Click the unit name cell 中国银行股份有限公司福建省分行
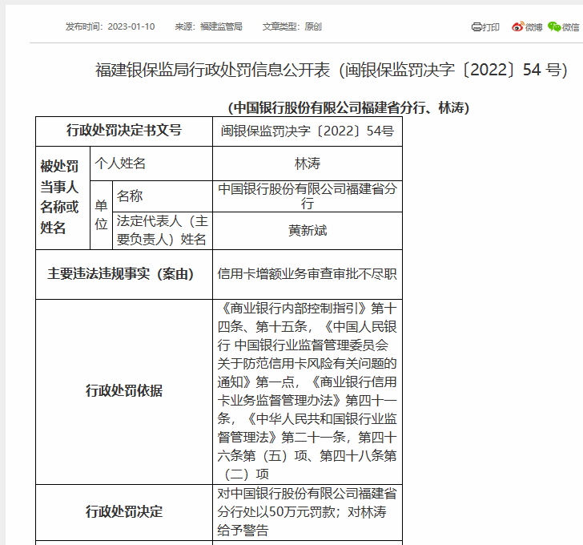The width and height of the screenshot is (583, 545). click(308, 196)
